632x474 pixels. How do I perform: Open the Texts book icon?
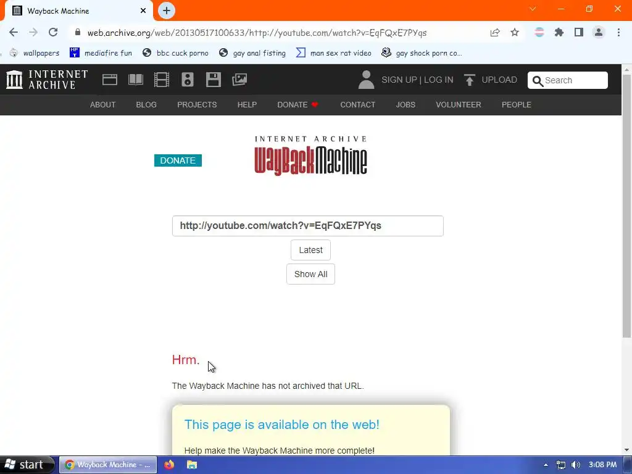135,80
